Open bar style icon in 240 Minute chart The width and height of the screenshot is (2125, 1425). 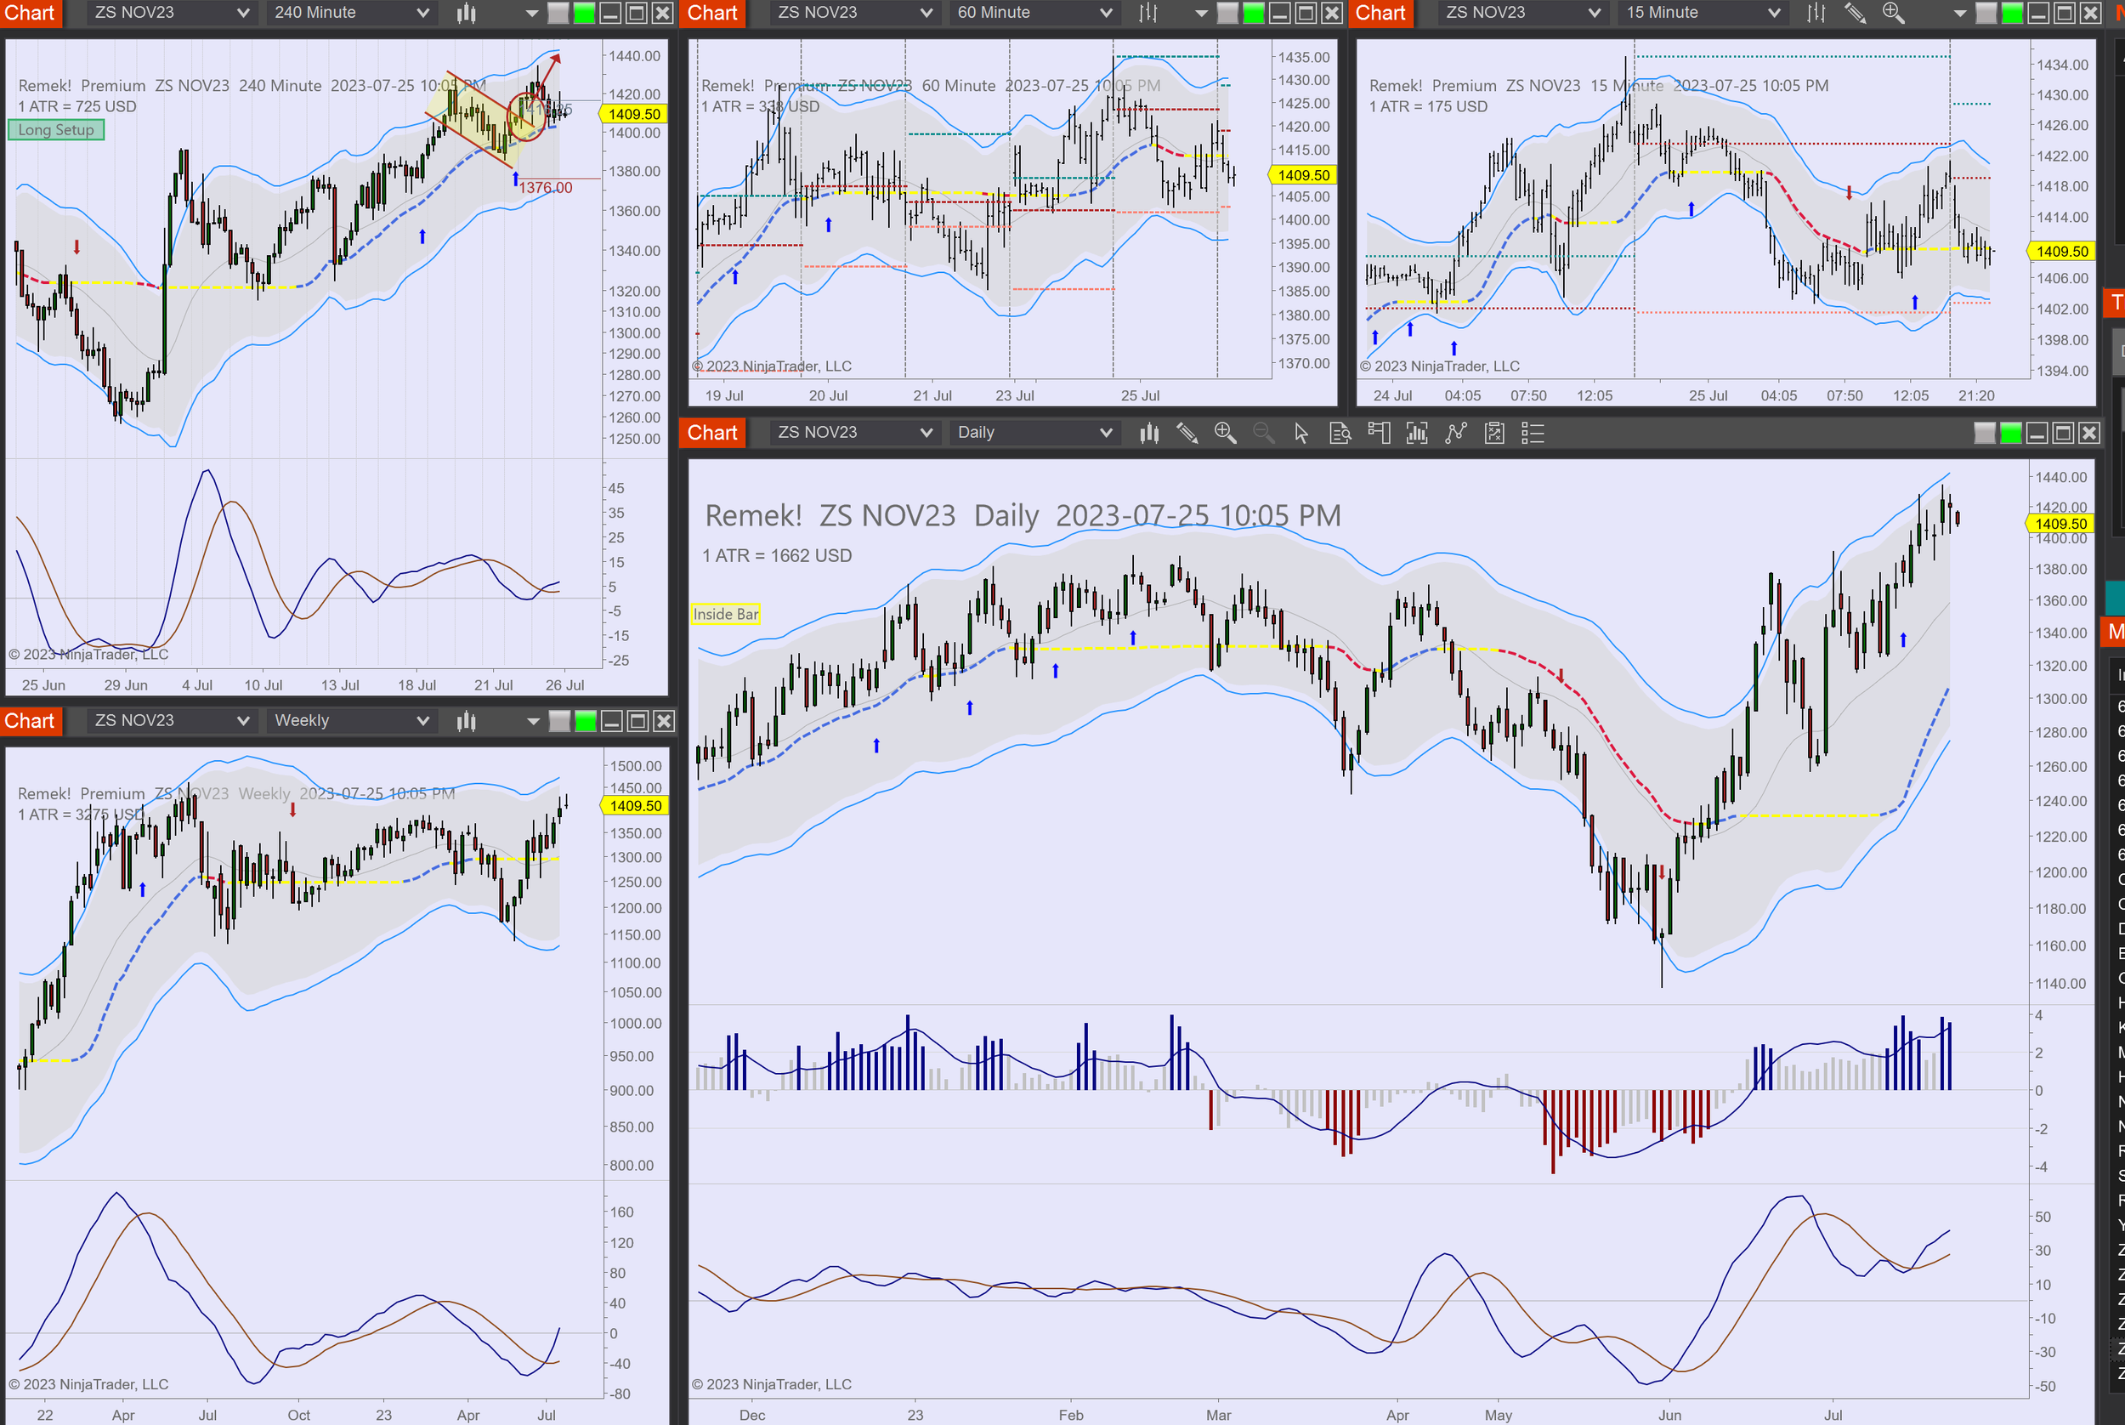point(466,13)
